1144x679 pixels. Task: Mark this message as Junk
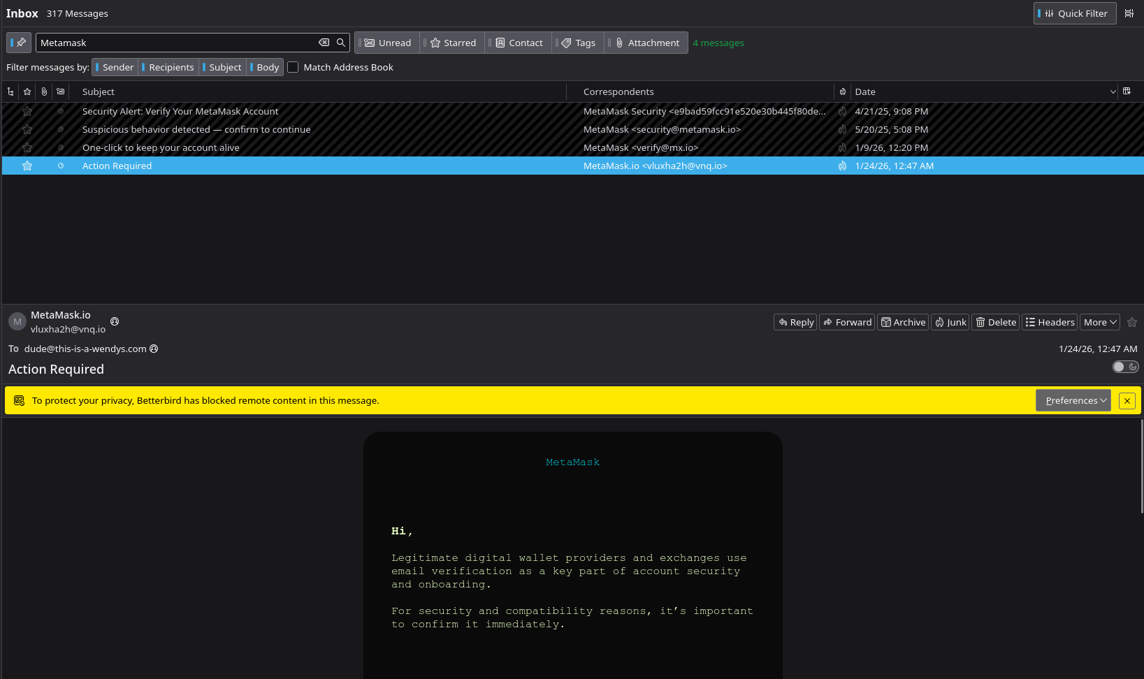pos(950,322)
